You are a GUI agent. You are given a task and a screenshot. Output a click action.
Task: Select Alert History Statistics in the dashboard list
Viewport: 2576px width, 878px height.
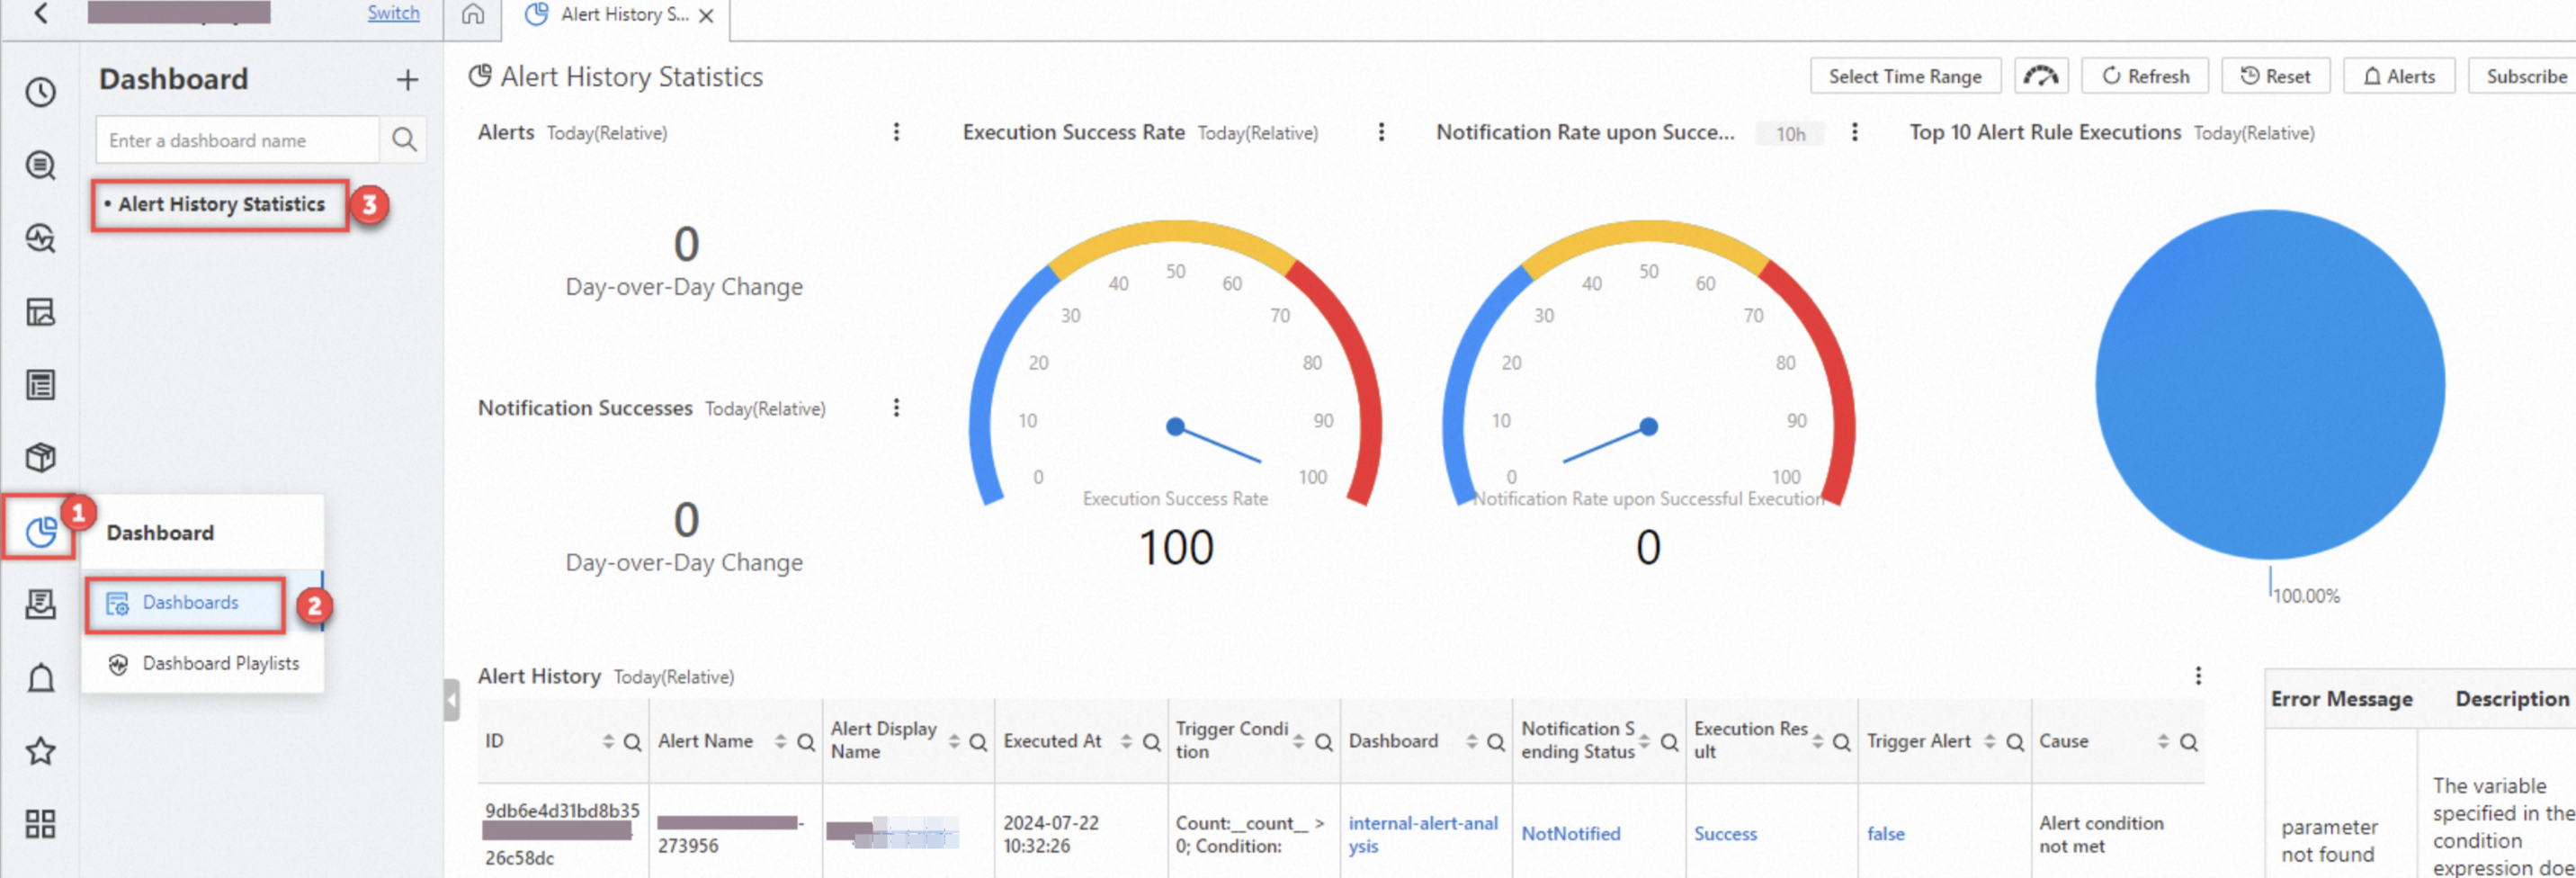click(221, 204)
